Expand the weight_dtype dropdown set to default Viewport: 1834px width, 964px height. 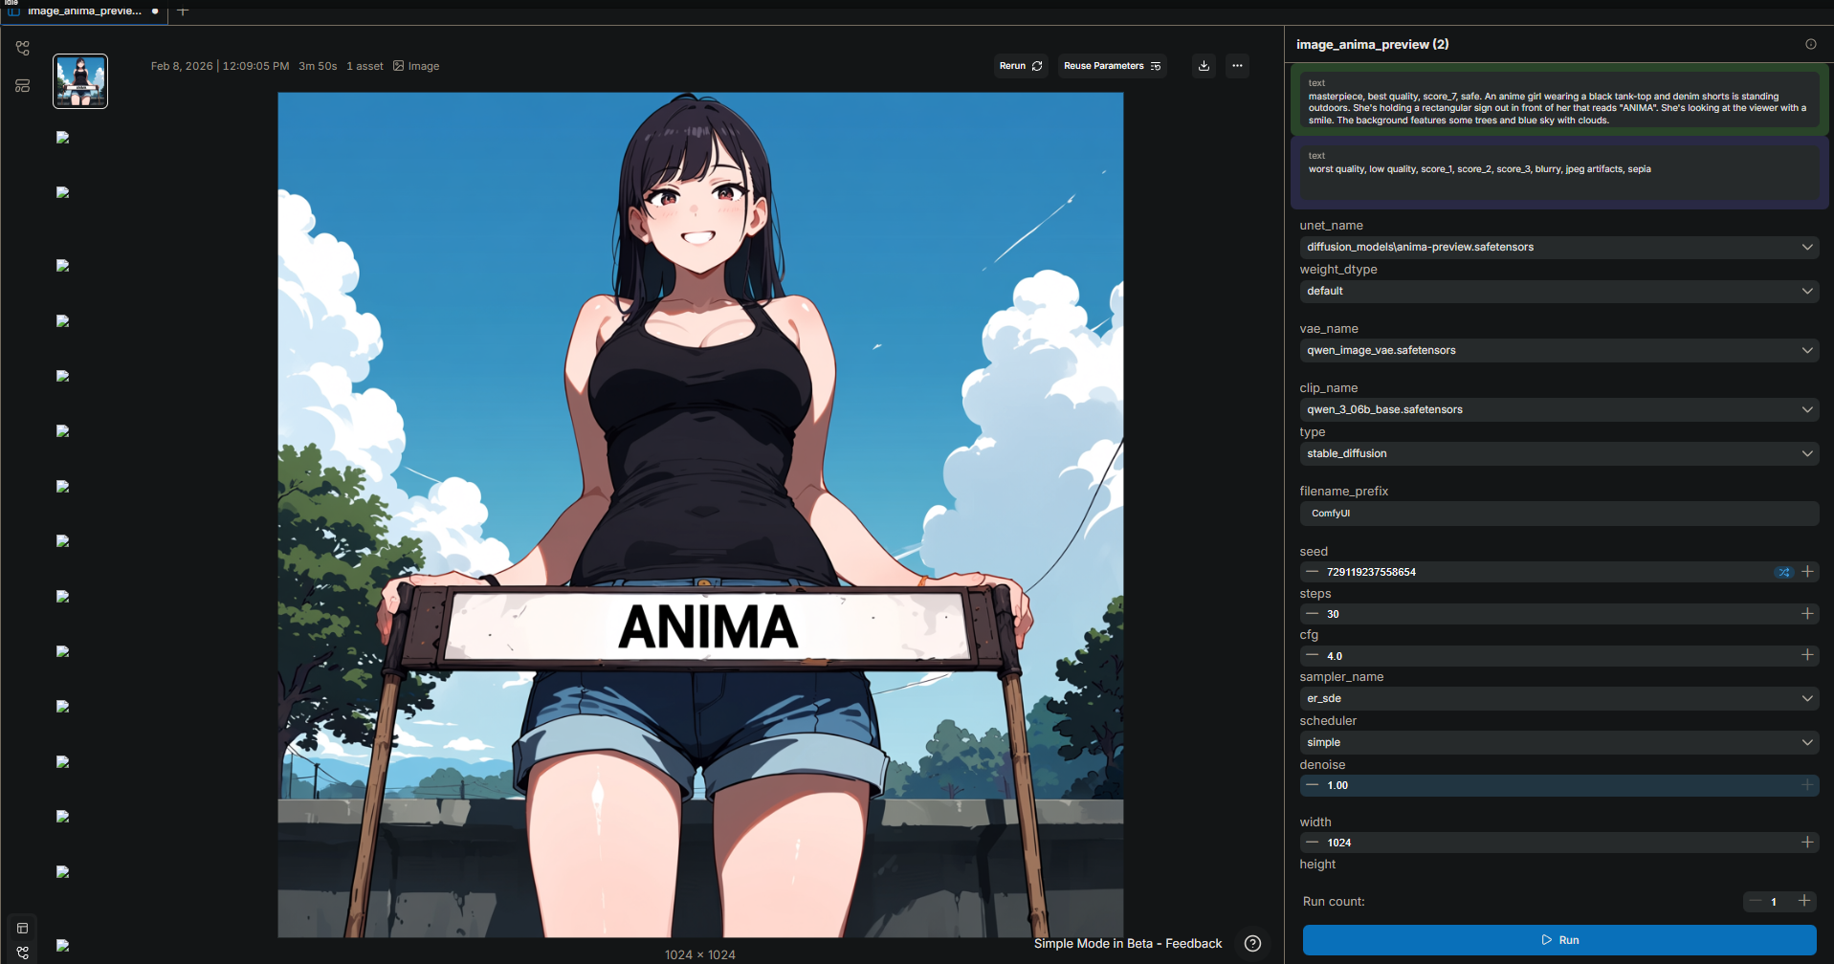coord(1558,291)
